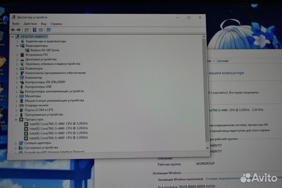Select Порты (COM и LPT) category
The width and height of the screenshot is (282, 188).
coord(39,110)
